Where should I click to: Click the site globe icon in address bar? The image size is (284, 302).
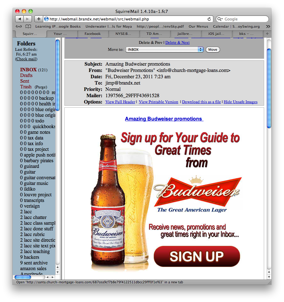coord(46,19)
